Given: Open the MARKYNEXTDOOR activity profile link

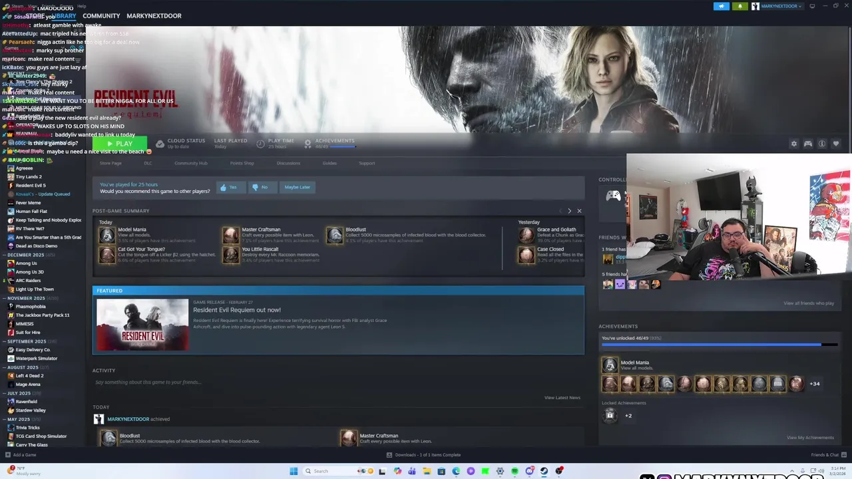Looking at the screenshot, I should tap(128, 419).
